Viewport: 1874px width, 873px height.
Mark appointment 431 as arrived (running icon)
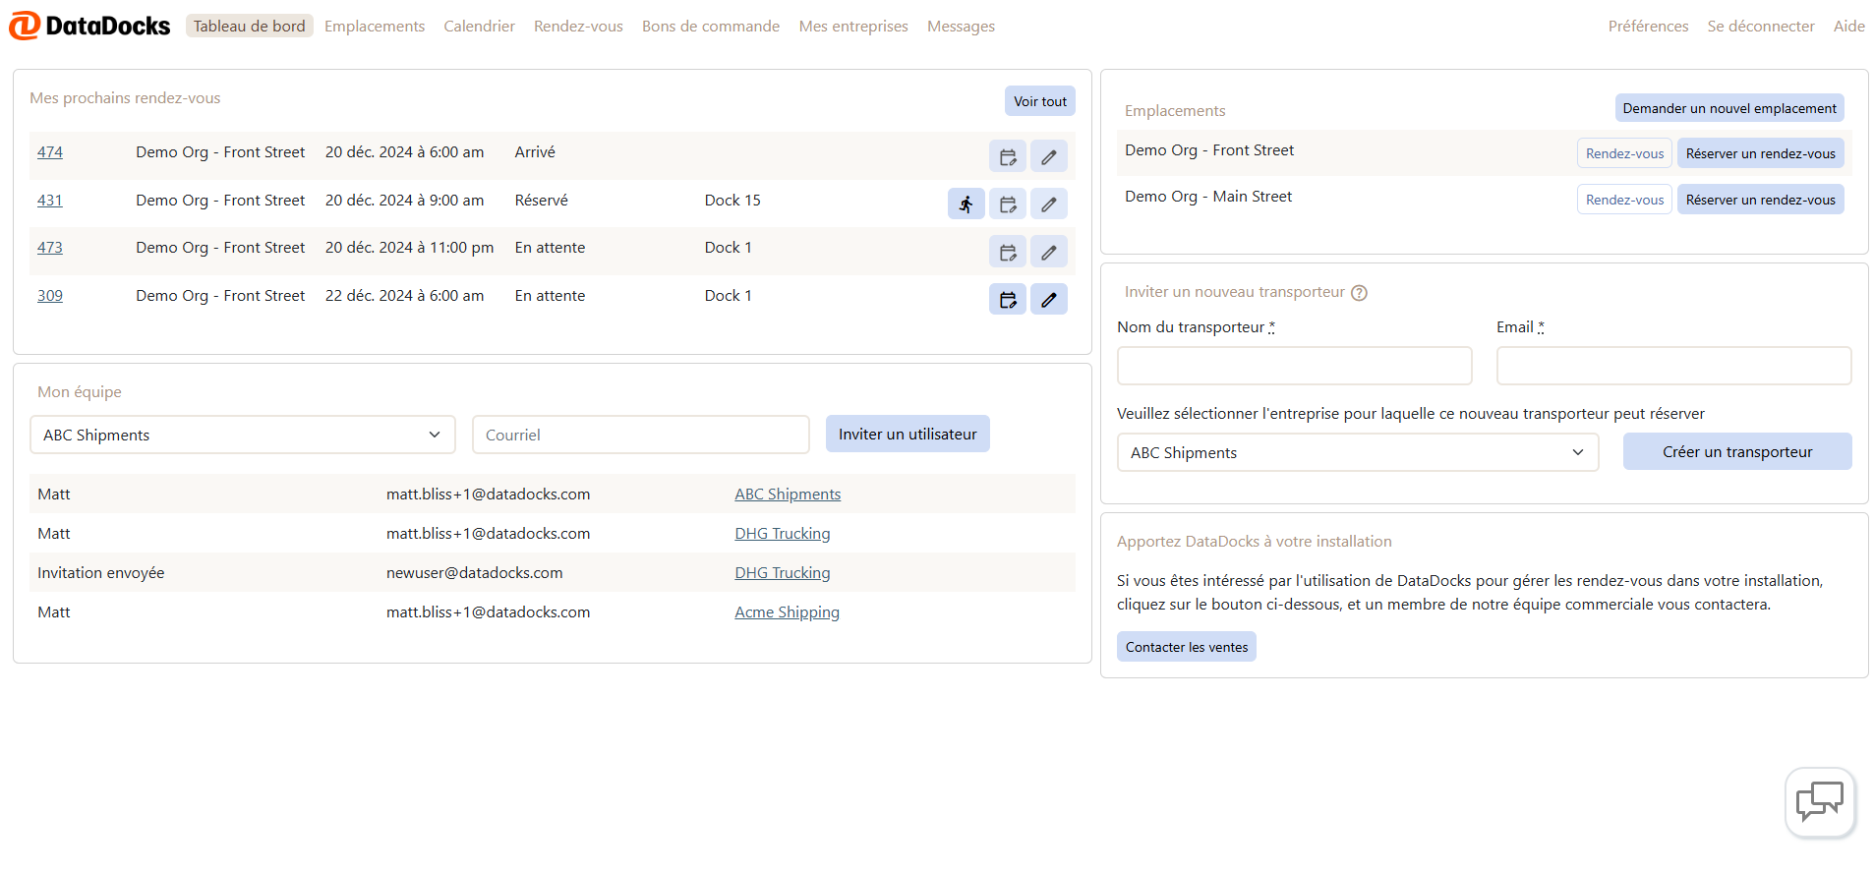click(x=966, y=204)
